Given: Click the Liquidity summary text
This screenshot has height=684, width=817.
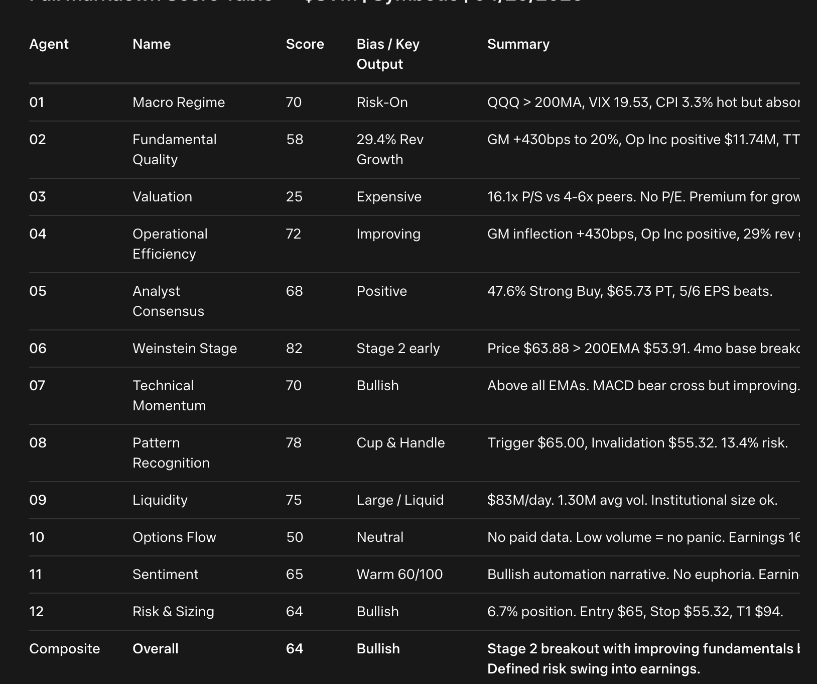Looking at the screenshot, I should coord(632,500).
